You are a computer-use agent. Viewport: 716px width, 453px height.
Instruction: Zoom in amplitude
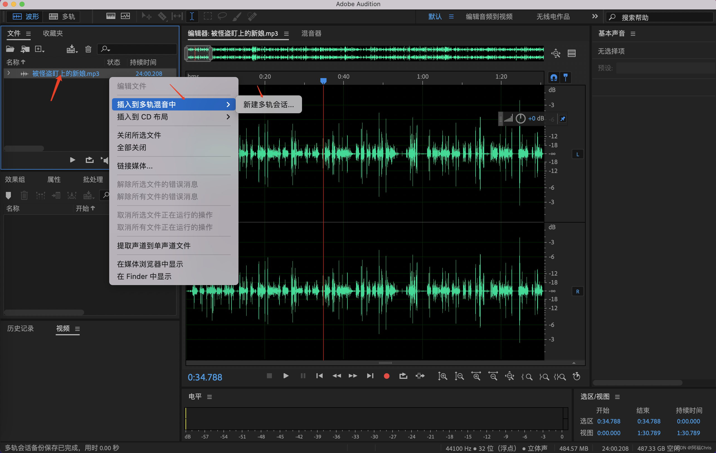point(442,376)
